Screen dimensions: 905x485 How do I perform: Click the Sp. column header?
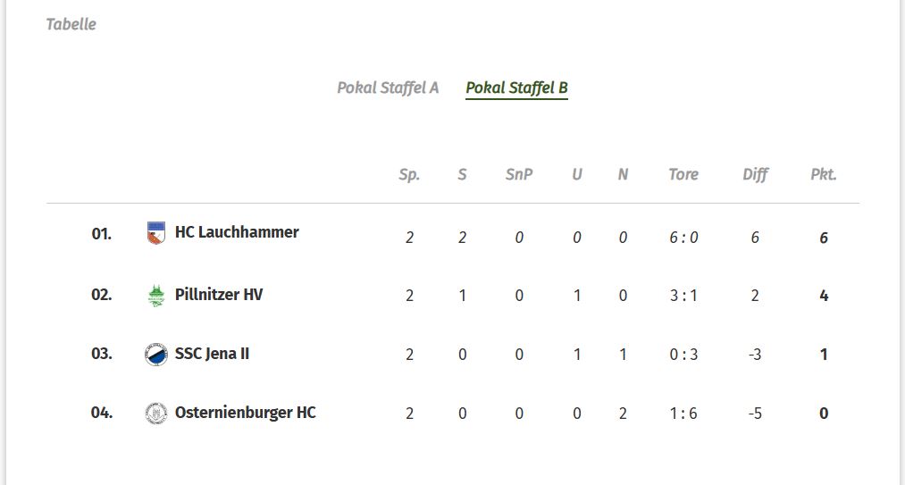(409, 175)
